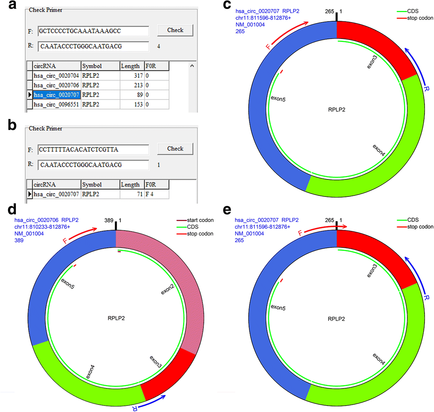Screen dimensions: 434x412
Task: Click the Symbol column header in panel a
Action: [x=100, y=66]
